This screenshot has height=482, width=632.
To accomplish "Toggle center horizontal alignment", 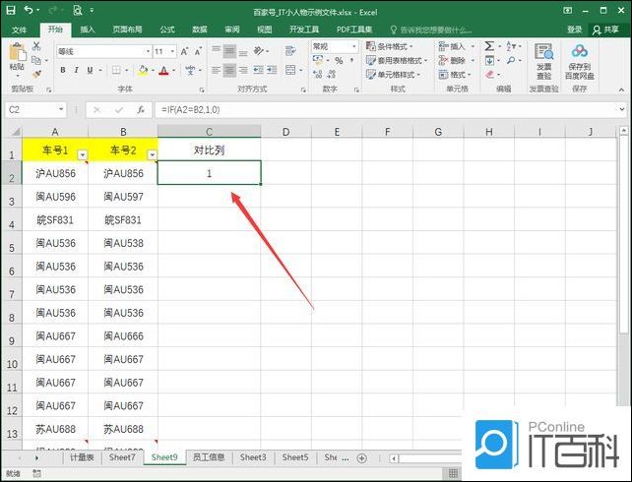I will click(229, 71).
